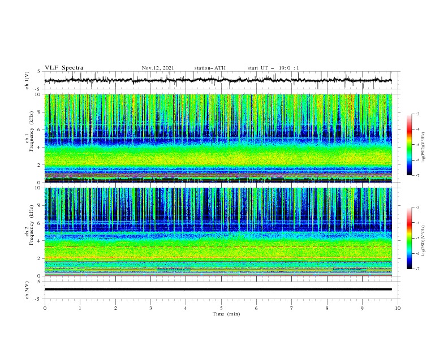Click time axis tick label "5"

[x=221, y=308]
